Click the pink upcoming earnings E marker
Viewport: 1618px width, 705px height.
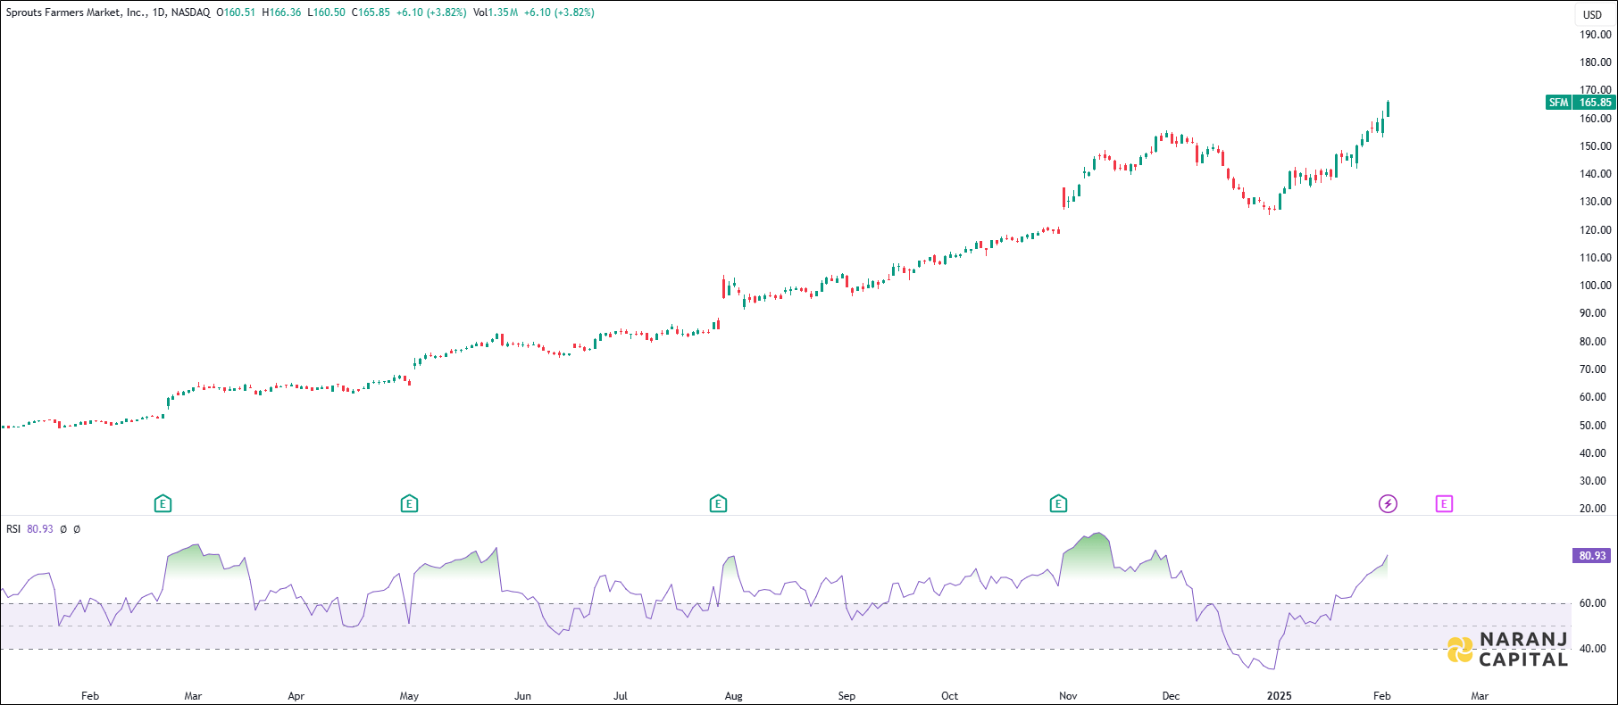point(1444,504)
